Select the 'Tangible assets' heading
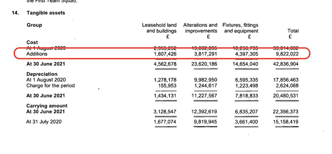Screen dimensions: 332x154 (46, 13)
